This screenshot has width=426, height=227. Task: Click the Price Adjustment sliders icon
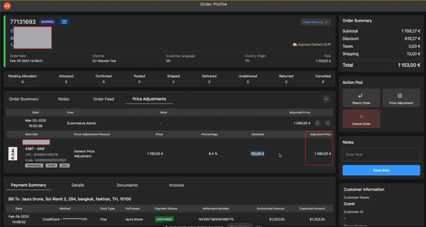click(400, 96)
